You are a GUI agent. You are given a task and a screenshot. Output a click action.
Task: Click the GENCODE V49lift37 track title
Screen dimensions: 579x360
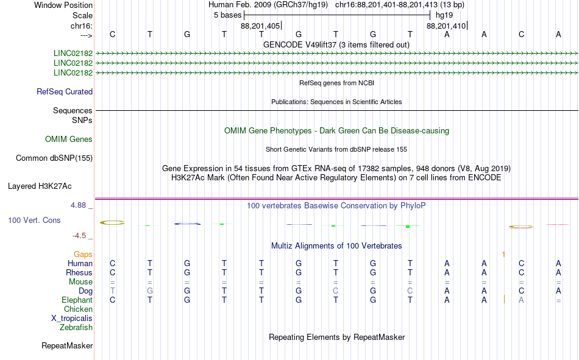pyautogui.click(x=336, y=44)
